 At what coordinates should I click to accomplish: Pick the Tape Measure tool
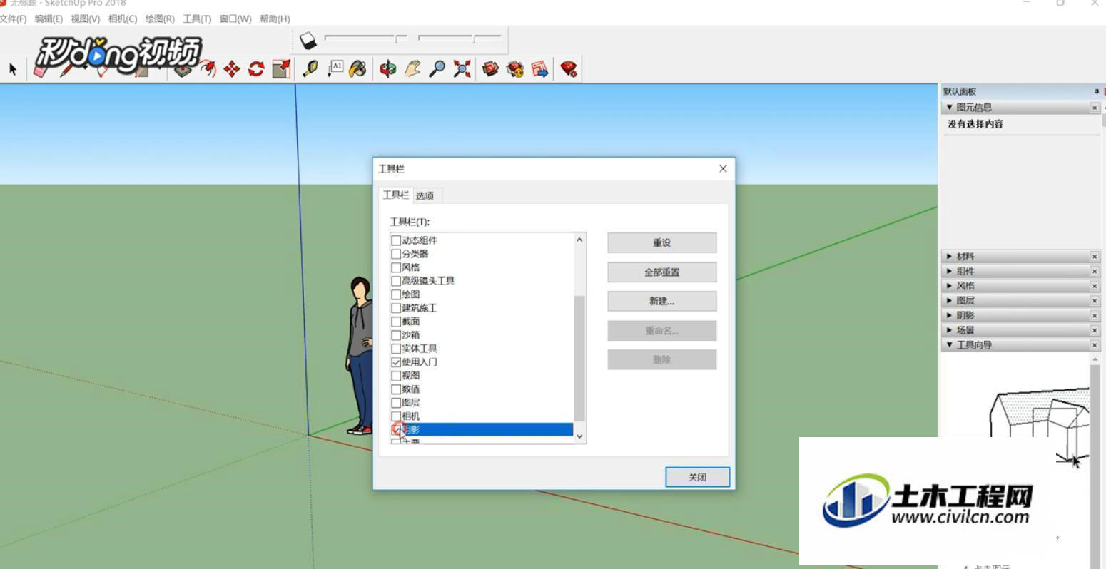pos(310,68)
